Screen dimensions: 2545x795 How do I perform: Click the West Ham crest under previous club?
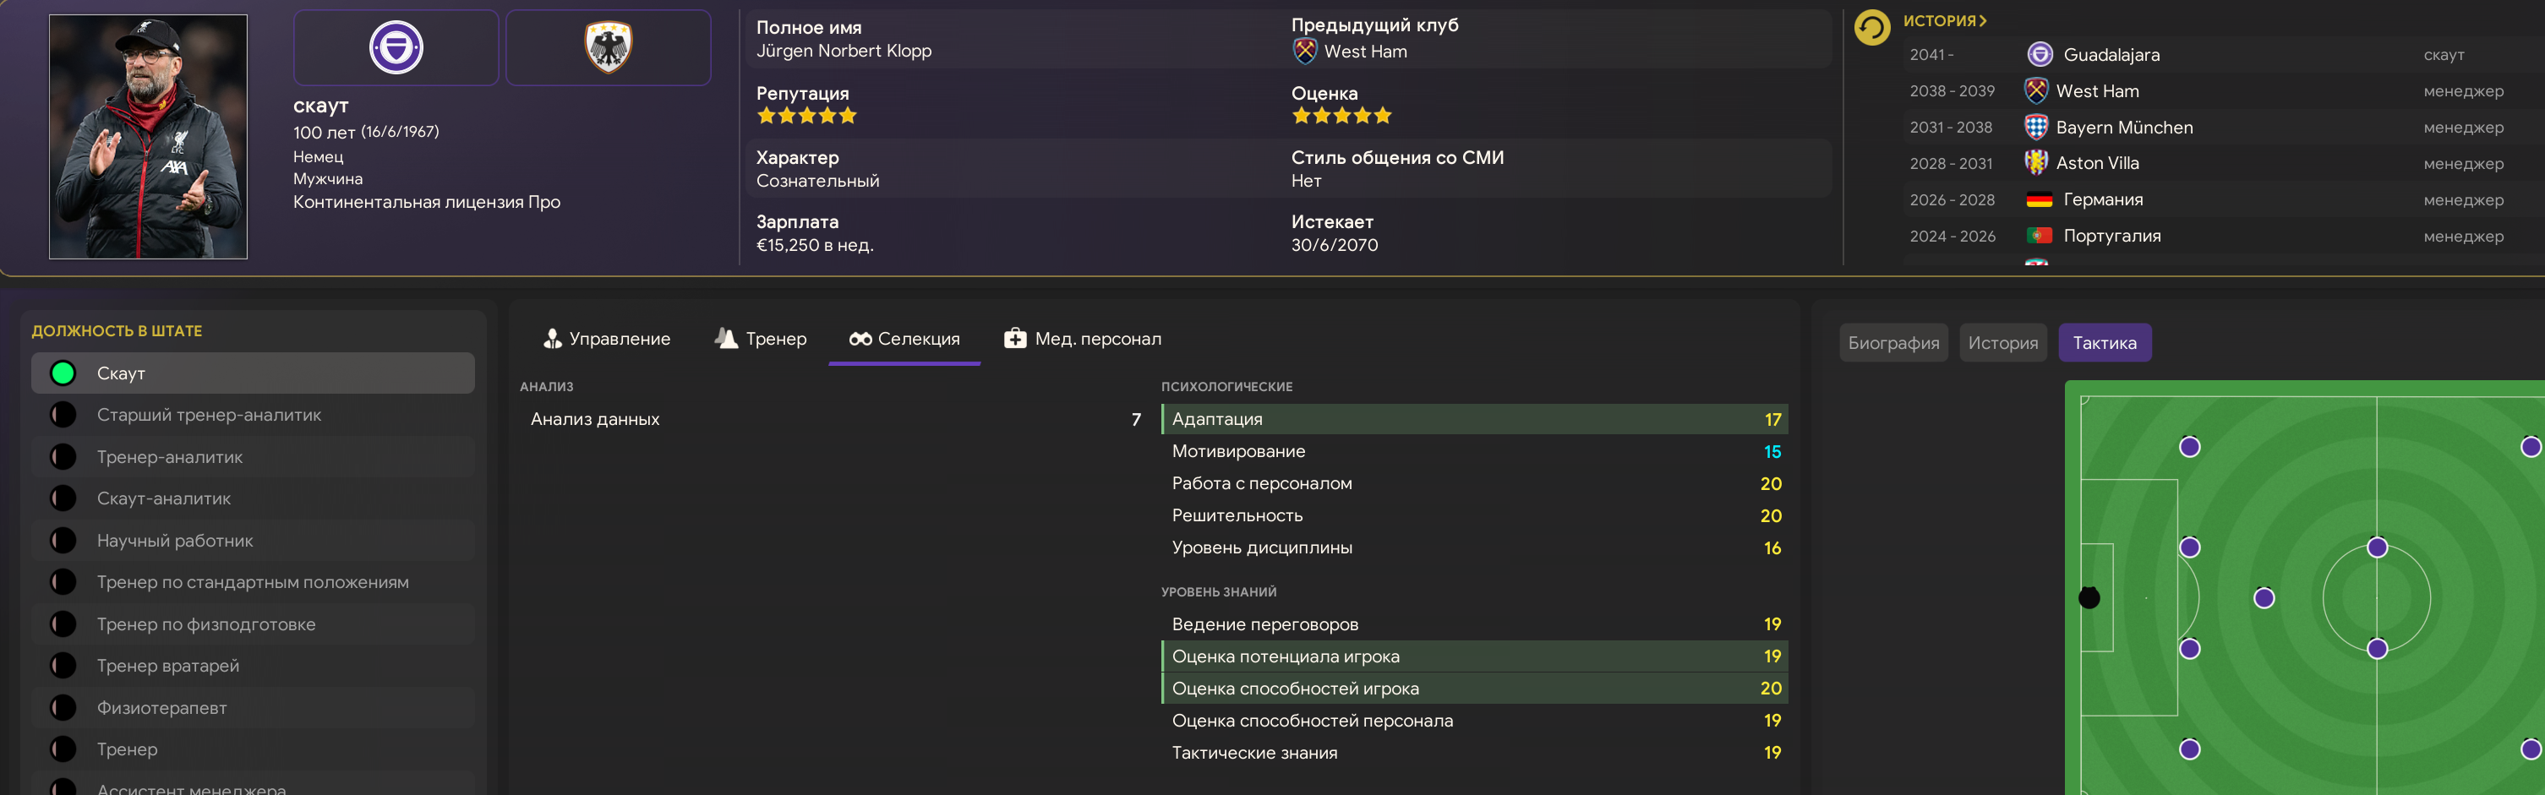[1304, 52]
